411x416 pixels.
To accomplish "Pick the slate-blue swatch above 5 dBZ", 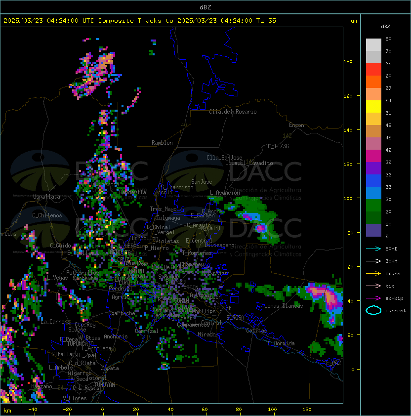I will (x=373, y=230).
